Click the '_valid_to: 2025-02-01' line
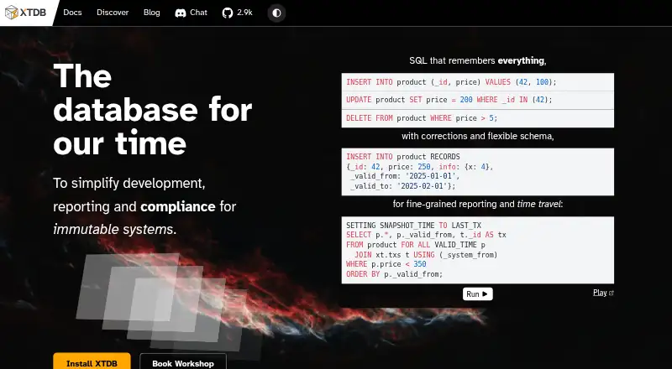The width and height of the screenshot is (672, 369). point(403,186)
